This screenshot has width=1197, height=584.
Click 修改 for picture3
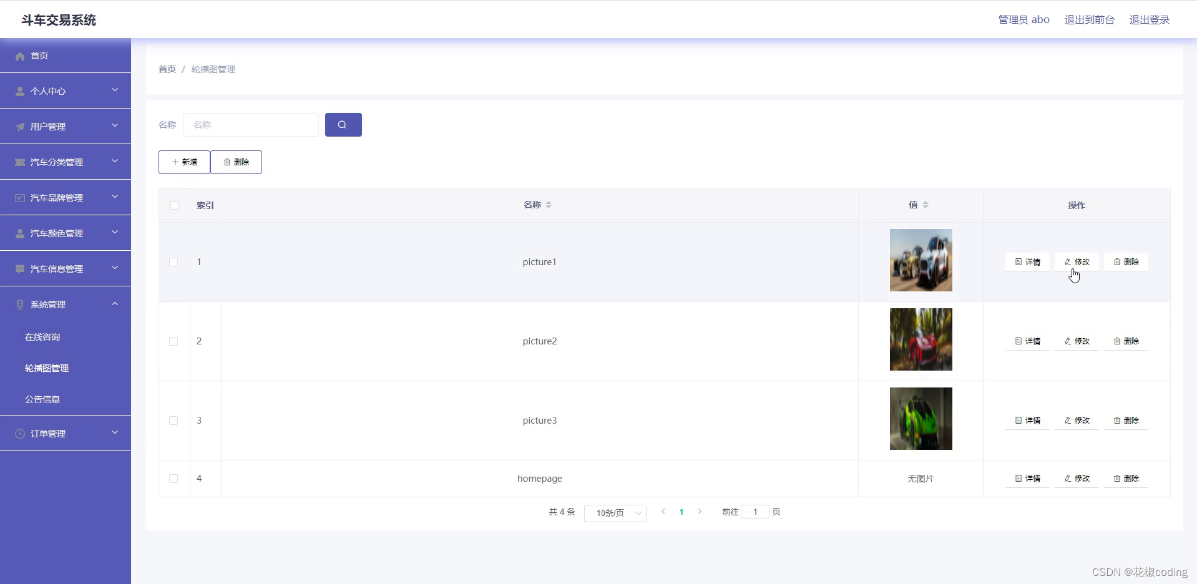click(x=1077, y=421)
